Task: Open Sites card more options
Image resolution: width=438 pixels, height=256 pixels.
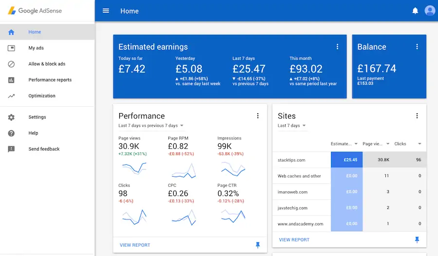Action: pos(417,116)
